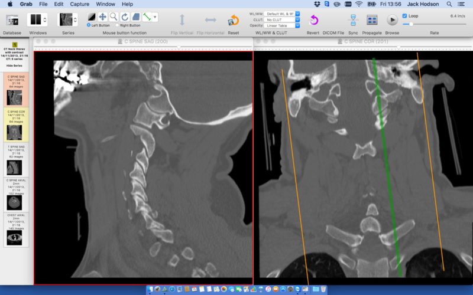Image resolution: width=473 pixels, height=295 pixels.
Task: Reset the image view with Reset icon
Action: pos(233,20)
